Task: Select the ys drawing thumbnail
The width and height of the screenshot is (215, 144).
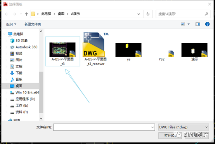Action: click(x=128, y=52)
